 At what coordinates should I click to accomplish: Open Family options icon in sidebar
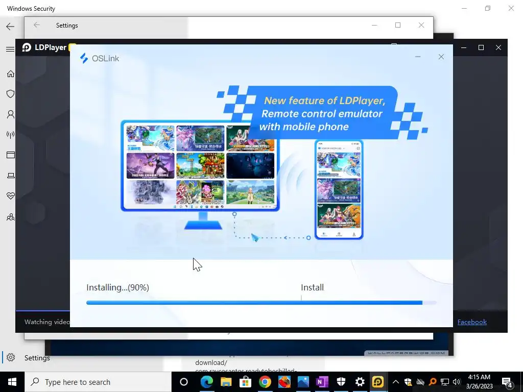[x=11, y=217]
